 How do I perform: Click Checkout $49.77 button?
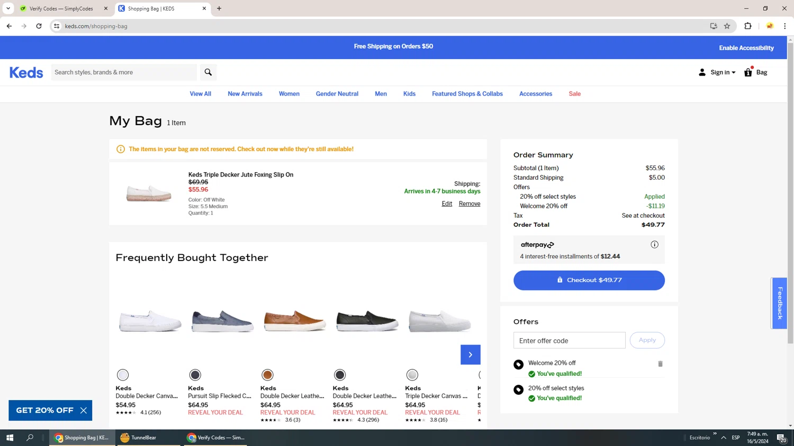[589, 280]
